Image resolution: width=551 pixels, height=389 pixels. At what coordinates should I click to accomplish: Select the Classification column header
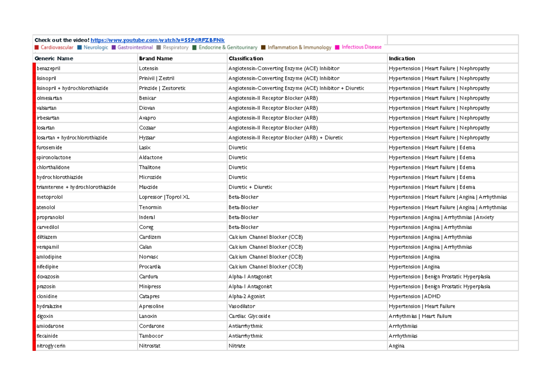pos(246,58)
